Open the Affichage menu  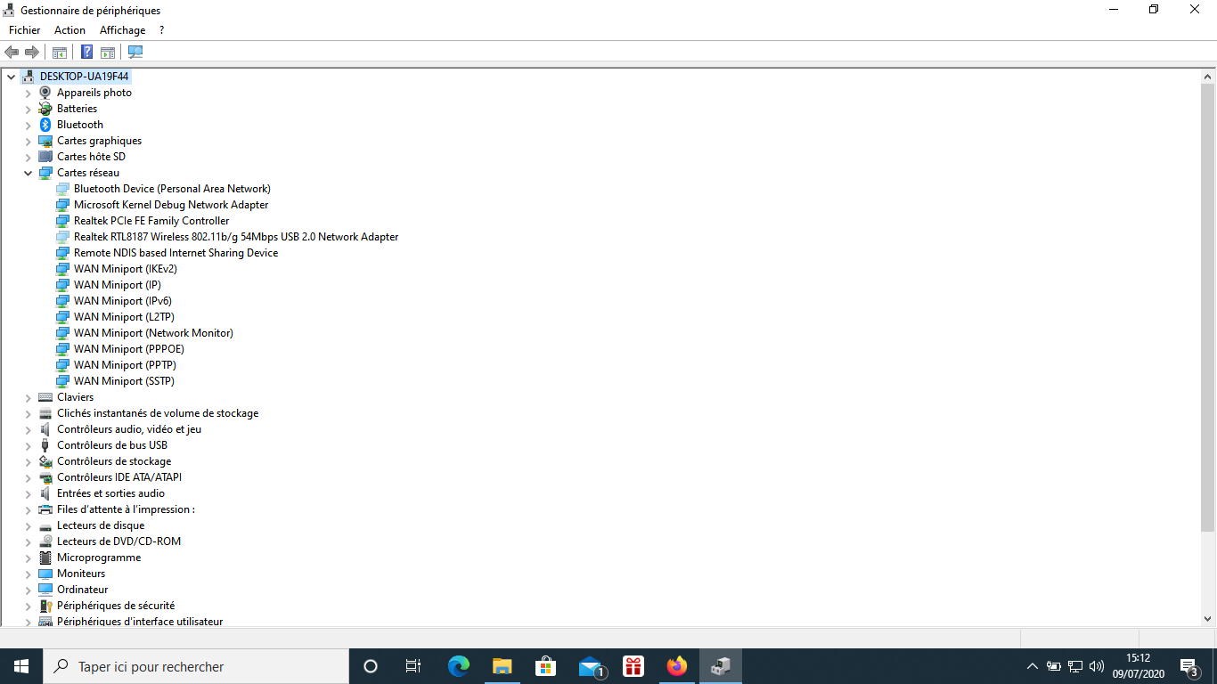pyautogui.click(x=122, y=30)
